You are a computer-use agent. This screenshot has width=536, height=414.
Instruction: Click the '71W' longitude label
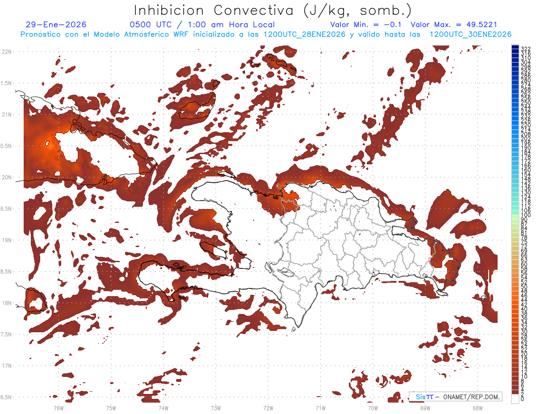pyautogui.click(x=320, y=407)
